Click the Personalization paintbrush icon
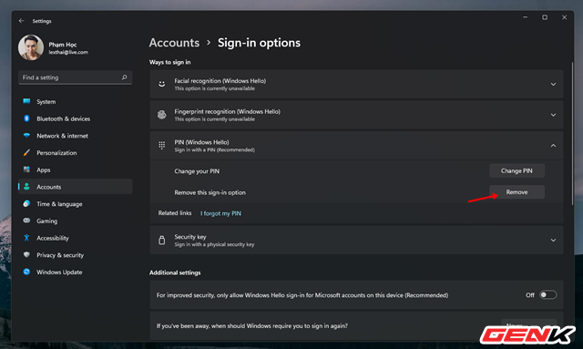This screenshot has height=349, width=583. [26, 152]
